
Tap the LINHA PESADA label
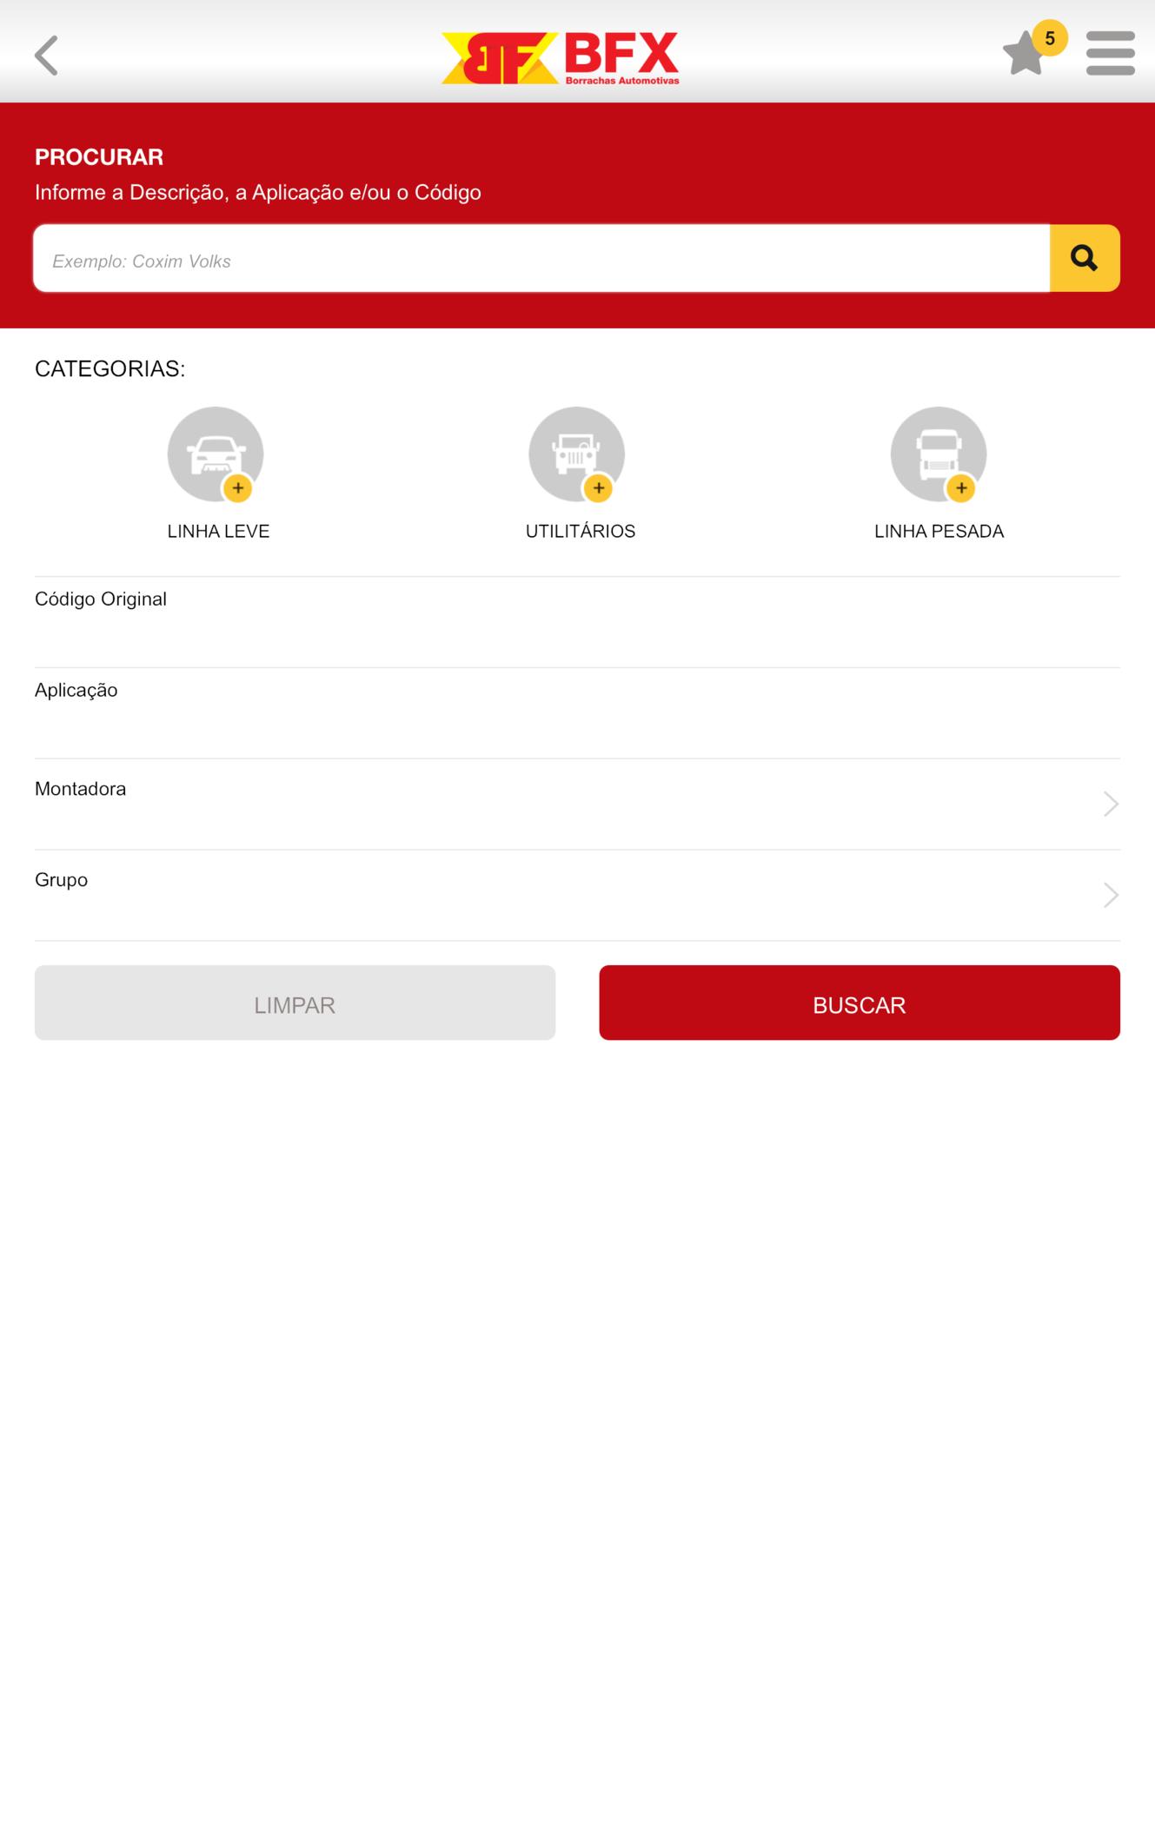point(939,531)
